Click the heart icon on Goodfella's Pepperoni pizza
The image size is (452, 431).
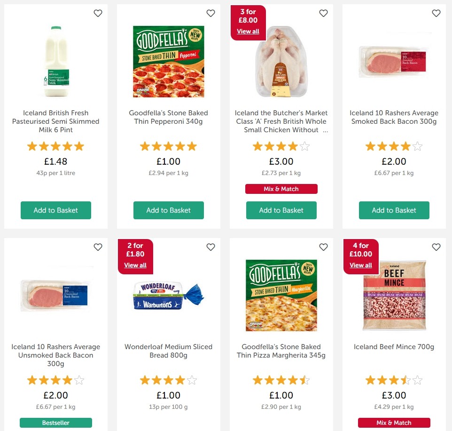click(210, 13)
